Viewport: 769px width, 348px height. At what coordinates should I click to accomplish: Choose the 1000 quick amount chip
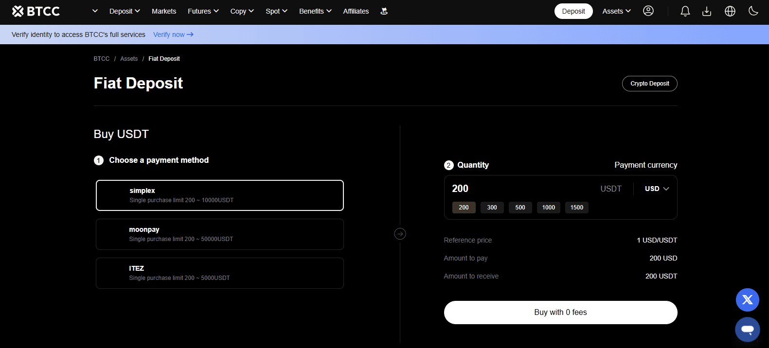point(549,208)
